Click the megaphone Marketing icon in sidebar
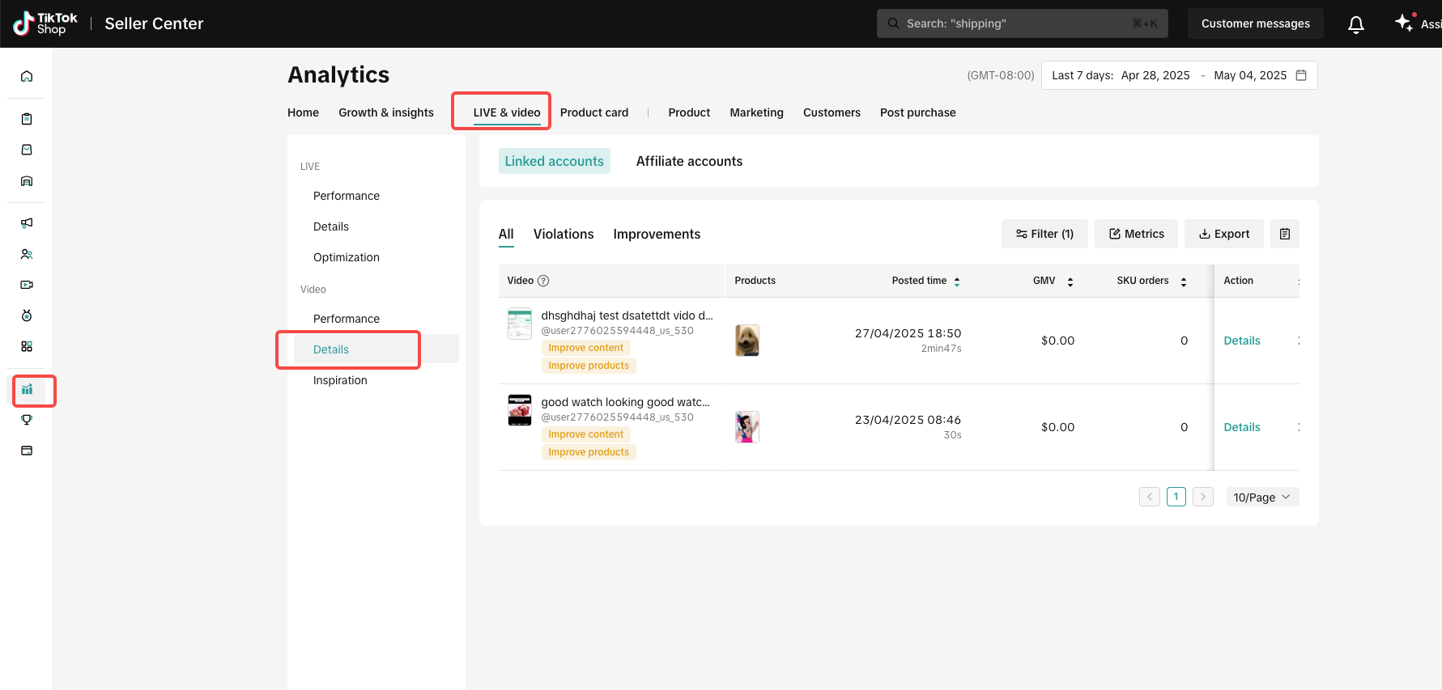The image size is (1442, 690). point(27,223)
